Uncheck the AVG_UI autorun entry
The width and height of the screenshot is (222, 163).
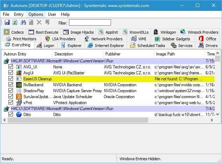(11, 67)
